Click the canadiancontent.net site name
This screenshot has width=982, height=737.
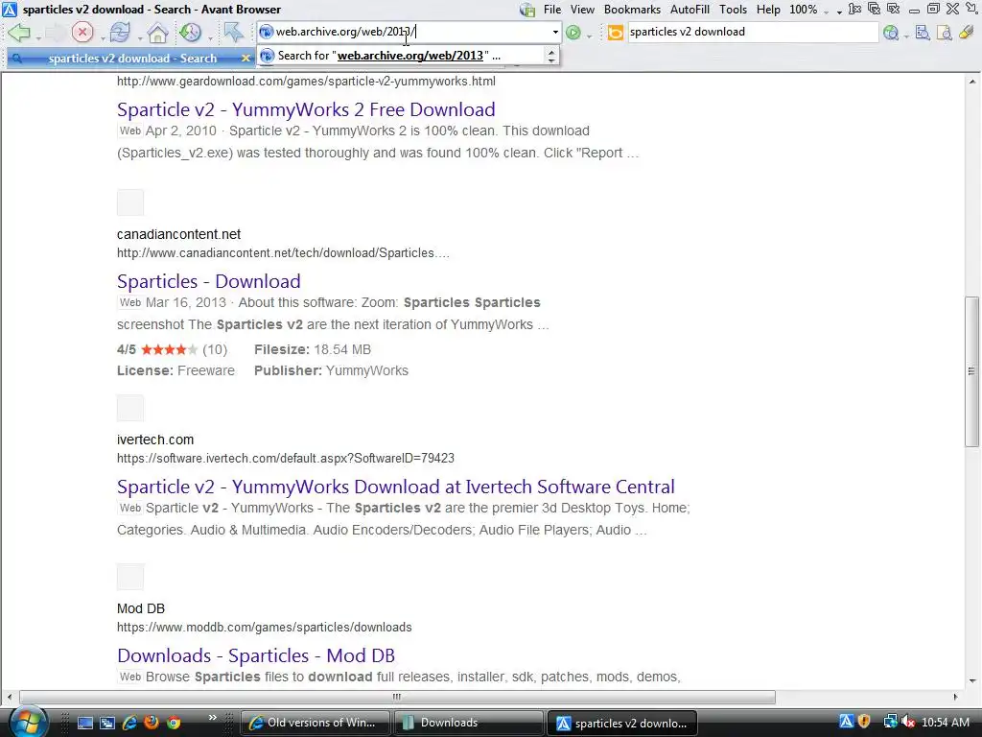tap(178, 234)
